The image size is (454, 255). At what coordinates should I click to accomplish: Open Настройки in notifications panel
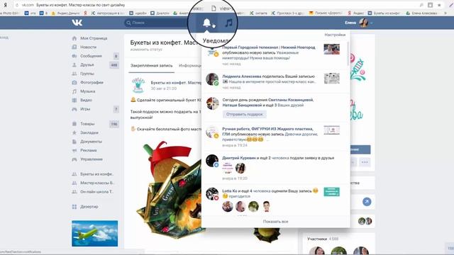(x=335, y=35)
